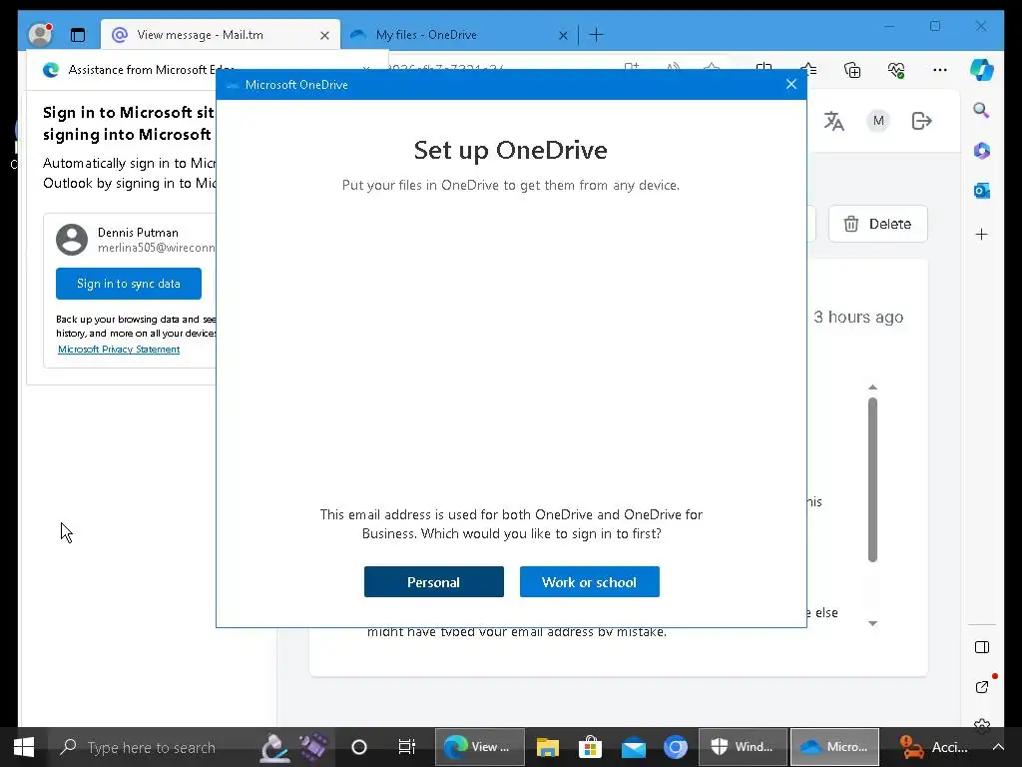
Task: Switch to Edge View message taskbar window
Action: [x=480, y=747]
